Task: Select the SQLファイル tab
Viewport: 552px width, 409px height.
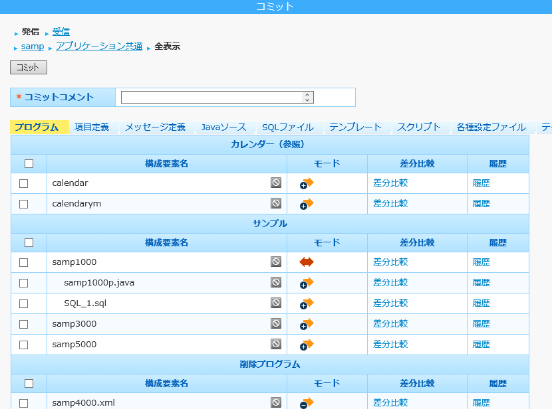Action: click(x=288, y=127)
